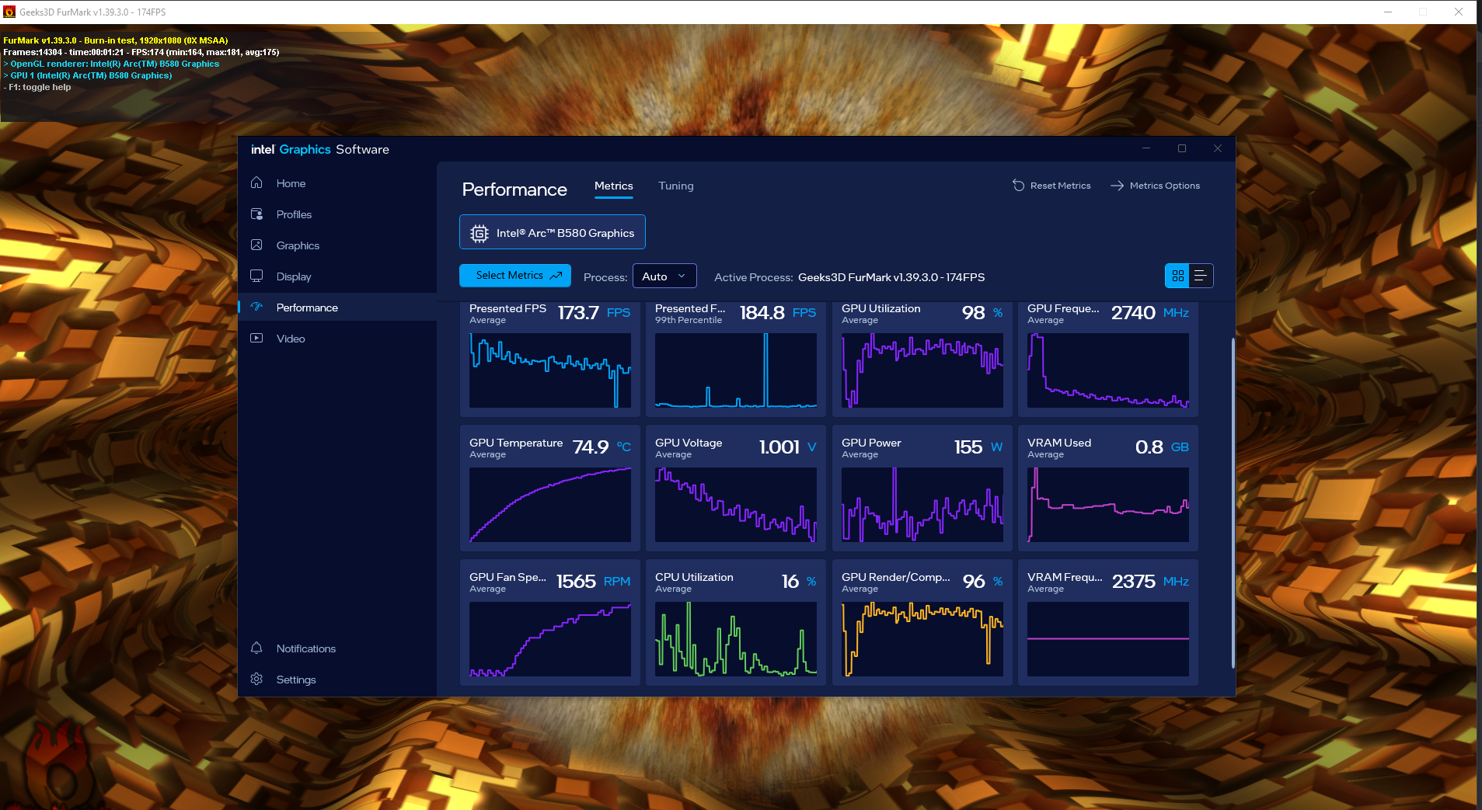Open Profiles via its sidebar icon

pos(256,214)
